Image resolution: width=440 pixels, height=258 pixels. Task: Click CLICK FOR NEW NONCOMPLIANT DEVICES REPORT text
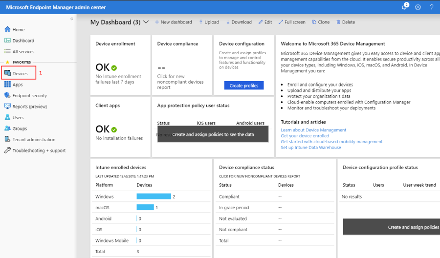[259, 176]
